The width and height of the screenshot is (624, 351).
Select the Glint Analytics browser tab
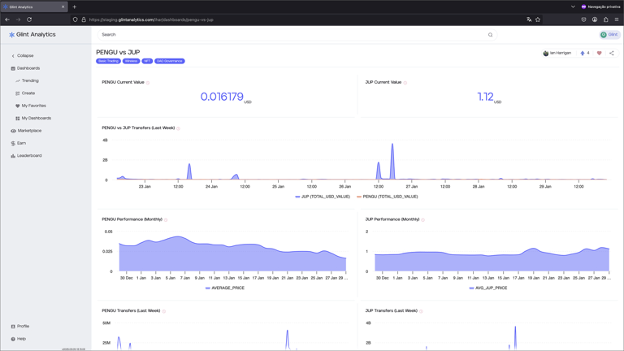click(x=34, y=6)
